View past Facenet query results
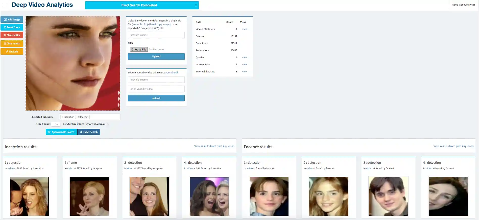479x220 pixels. tap(453, 146)
